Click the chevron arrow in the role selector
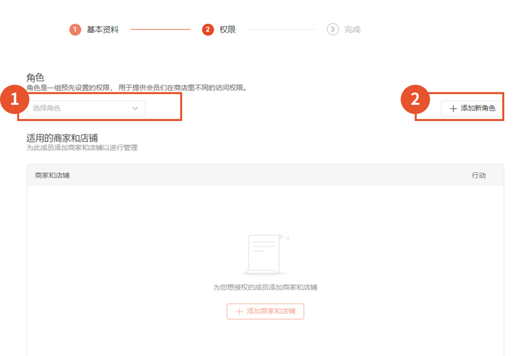The width and height of the screenshot is (532, 356). click(x=135, y=108)
